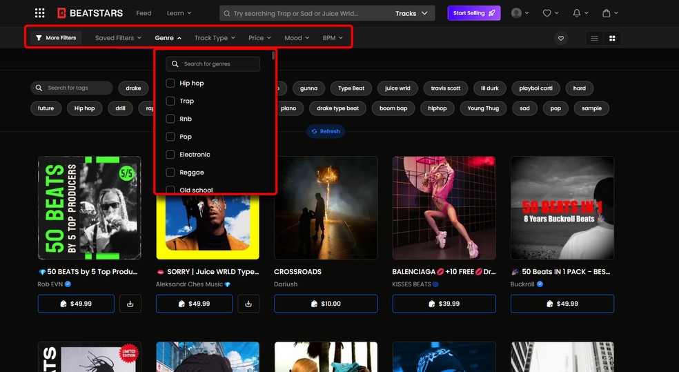679x372 pixels.
Task: Buy BALENCIAGA pack for $39.99
Action: (444, 304)
